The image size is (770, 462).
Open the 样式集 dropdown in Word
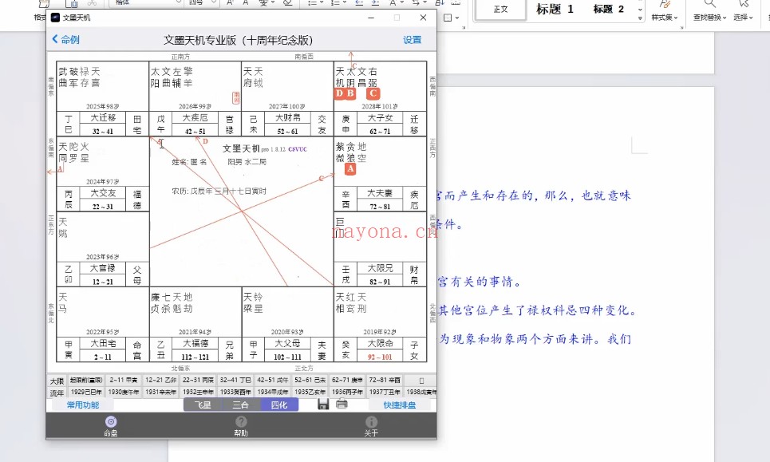665,18
